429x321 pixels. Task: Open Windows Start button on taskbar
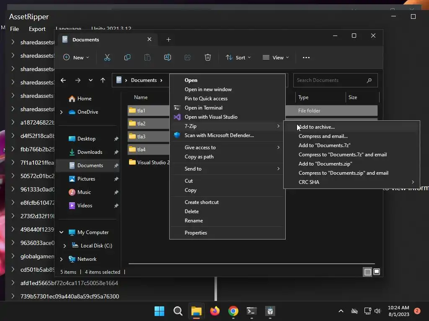tap(159, 311)
